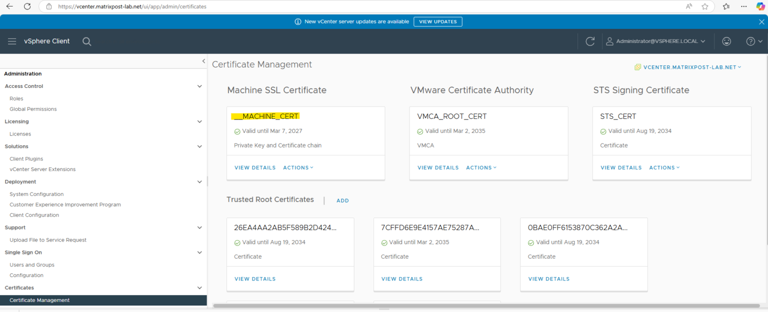The height and width of the screenshot is (312, 768).
Task: Click the search magnifier icon
Action: (x=86, y=41)
